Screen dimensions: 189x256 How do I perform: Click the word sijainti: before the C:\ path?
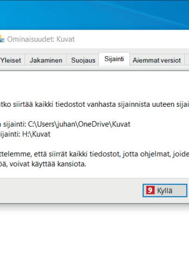pyautogui.click(x=15, y=124)
